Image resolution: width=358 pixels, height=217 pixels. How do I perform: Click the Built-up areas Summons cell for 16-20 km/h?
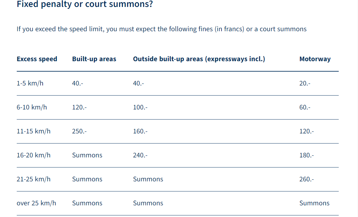click(x=87, y=155)
